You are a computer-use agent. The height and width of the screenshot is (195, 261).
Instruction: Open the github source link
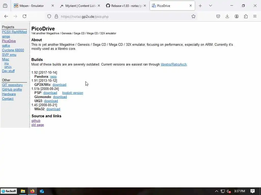point(36,121)
